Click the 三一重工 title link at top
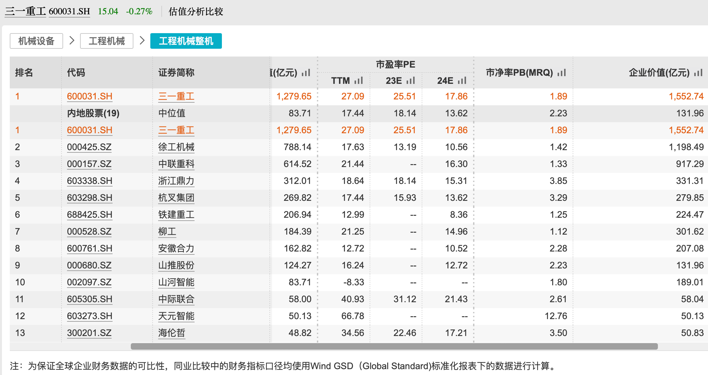This screenshot has width=708, height=375. 25,11
